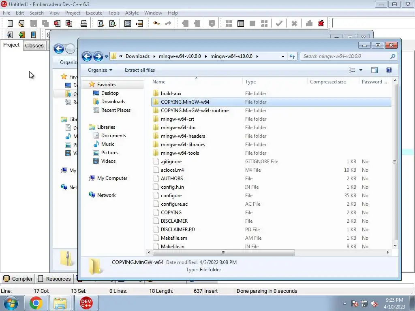Click the File Explorer taskbar icon
The height and width of the screenshot is (311, 415).
click(x=60, y=303)
